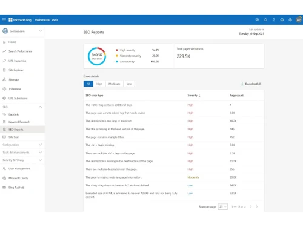Click the Page count column header
This screenshot has height=227, width=303.
(236, 96)
